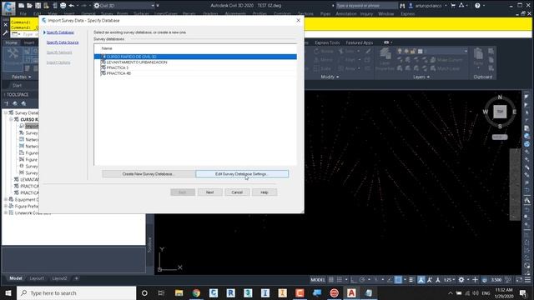Toggle snap mode in status bar
534x300 pixels.
[340, 280]
